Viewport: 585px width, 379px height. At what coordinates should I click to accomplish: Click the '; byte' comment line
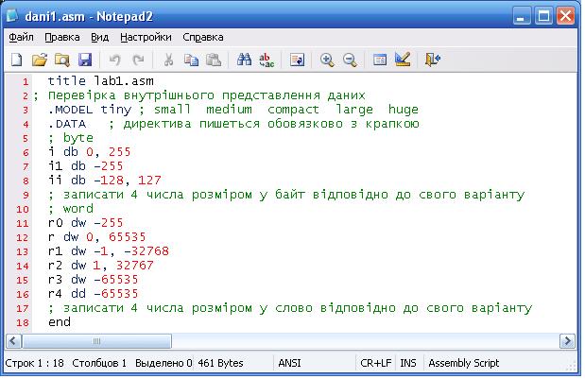71,138
